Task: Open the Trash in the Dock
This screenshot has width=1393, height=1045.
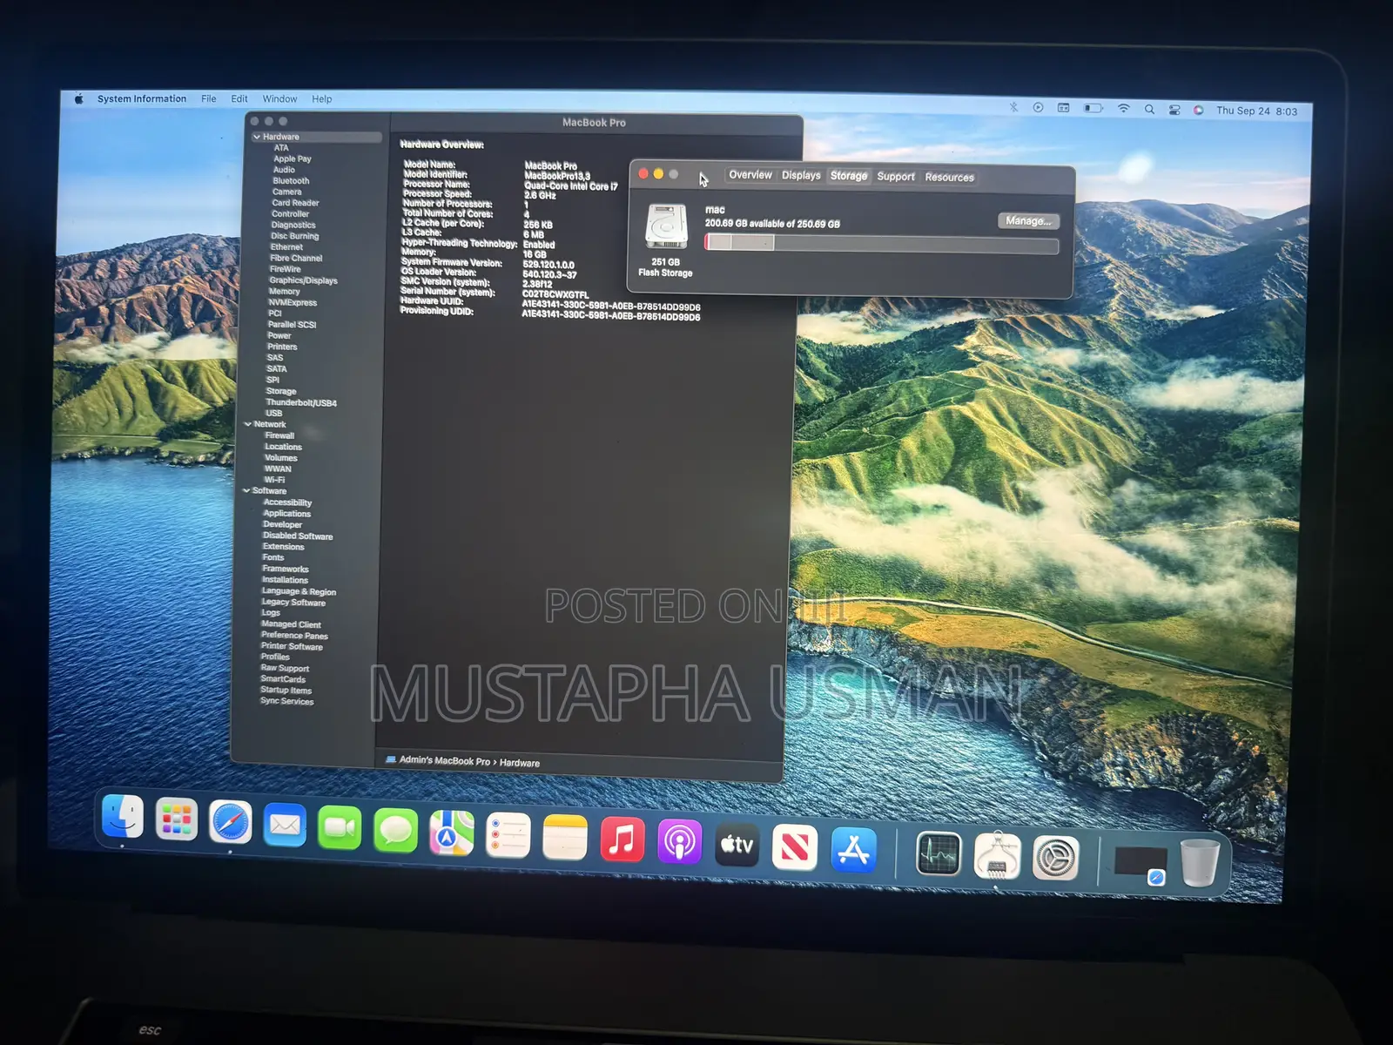Action: pyautogui.click(x=1200, y=863)
